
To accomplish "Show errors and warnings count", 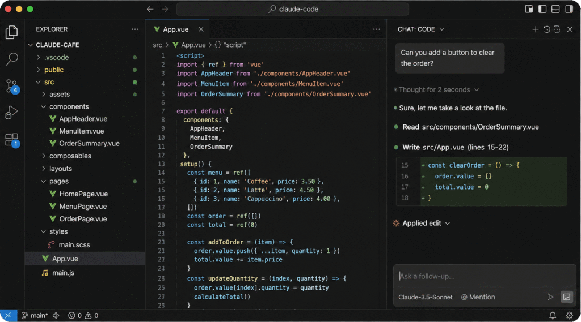I will click(83, 315).
